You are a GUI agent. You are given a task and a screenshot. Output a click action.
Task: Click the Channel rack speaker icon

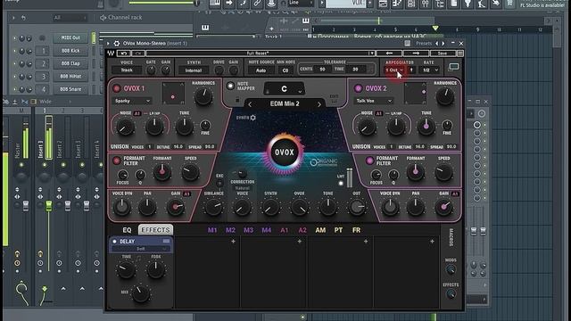point(103,18)
